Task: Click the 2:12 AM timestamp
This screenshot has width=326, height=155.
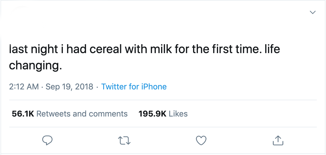Action: point(24,87)
